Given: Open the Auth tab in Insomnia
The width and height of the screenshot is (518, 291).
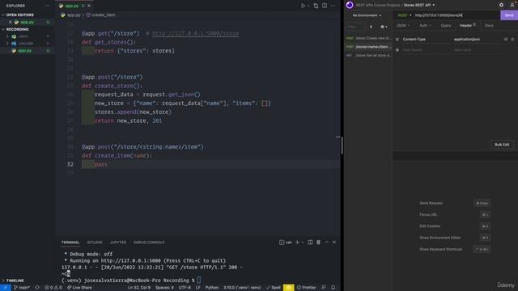Looking at the screenshot, I should pyautogui.click(x=425, y=26).
